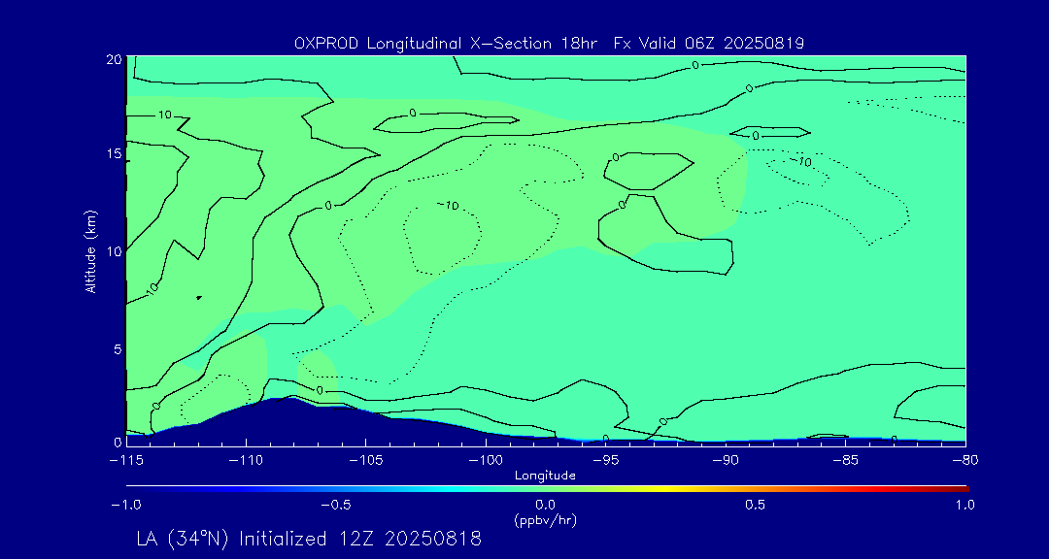The width and height of the screenshot is (1049, 559).
Task: Click the Altitude (km) y-axis label
Action: click(x=90, y=251)
